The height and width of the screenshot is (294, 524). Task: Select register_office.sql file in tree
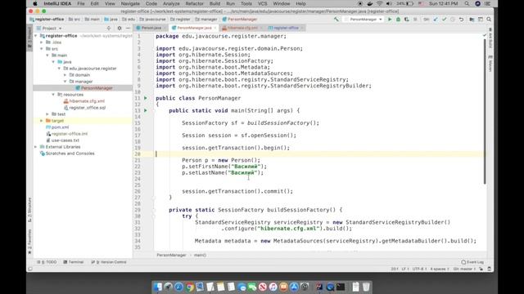point(84,108)
